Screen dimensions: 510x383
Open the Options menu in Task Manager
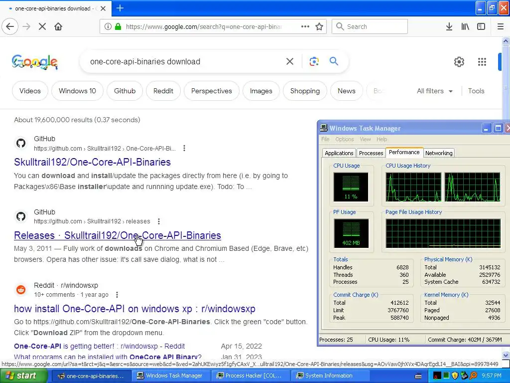345,139
